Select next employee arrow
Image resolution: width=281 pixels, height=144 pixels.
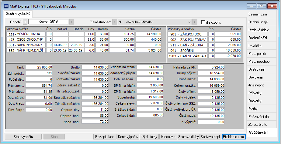click(x=195, y=22)
